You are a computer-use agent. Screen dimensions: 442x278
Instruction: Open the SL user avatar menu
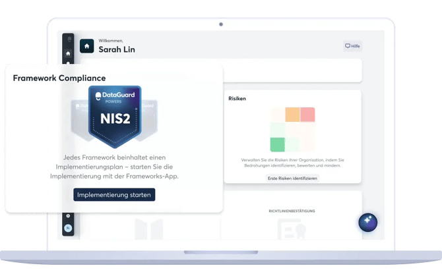[x=68, y=228]
